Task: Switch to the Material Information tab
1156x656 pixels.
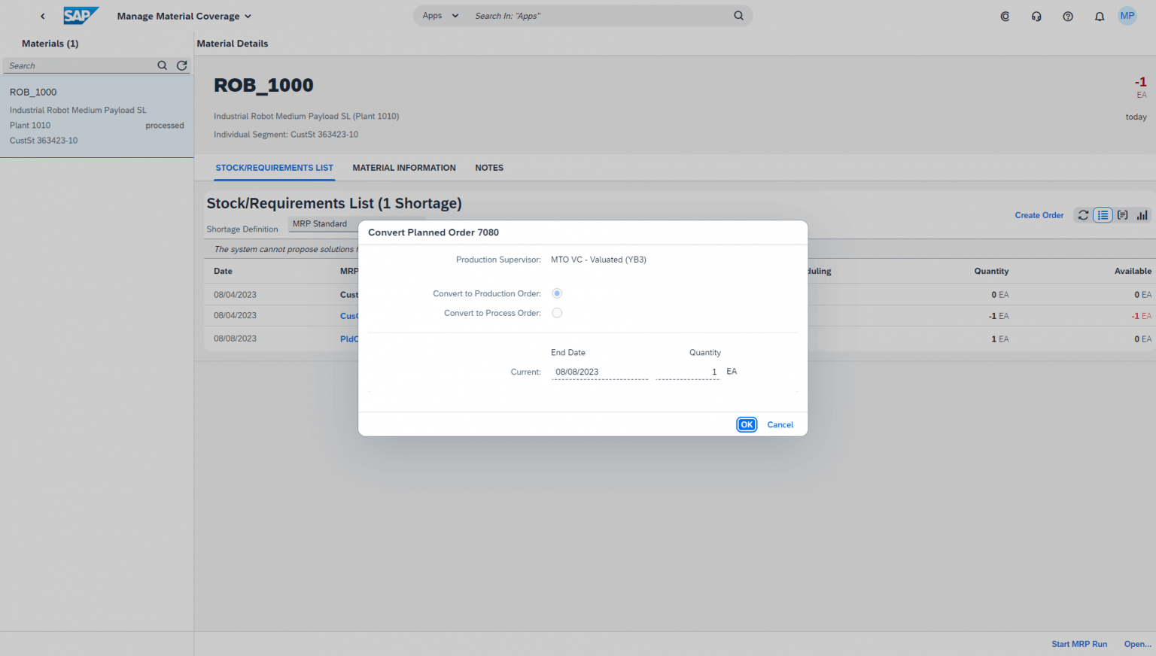Action: pos(404,168)
